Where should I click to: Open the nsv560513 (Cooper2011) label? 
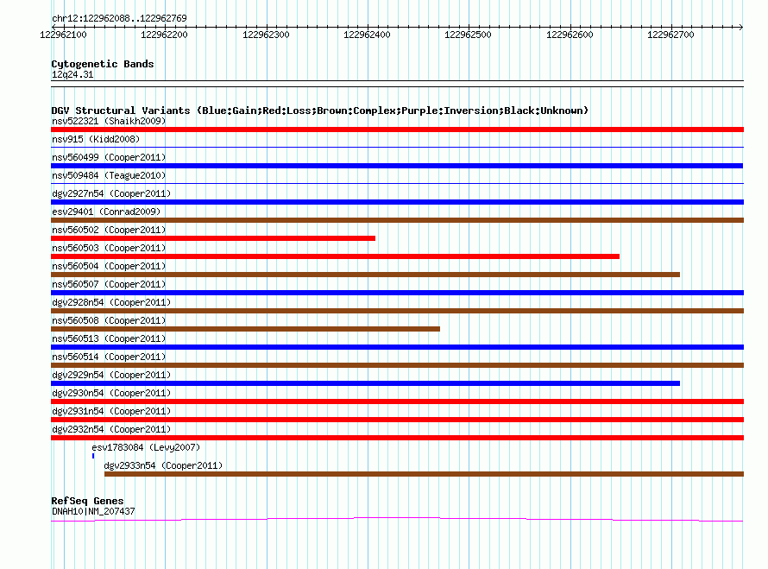[109, 338]
